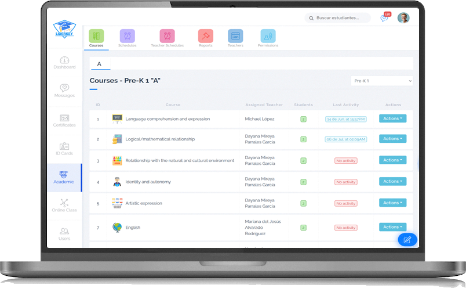Click the Identity and autonomy course icon

point(117,182)
